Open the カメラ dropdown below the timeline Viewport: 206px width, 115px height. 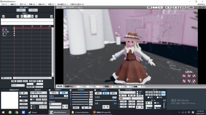pyautogui.click(x=18, y=85)
